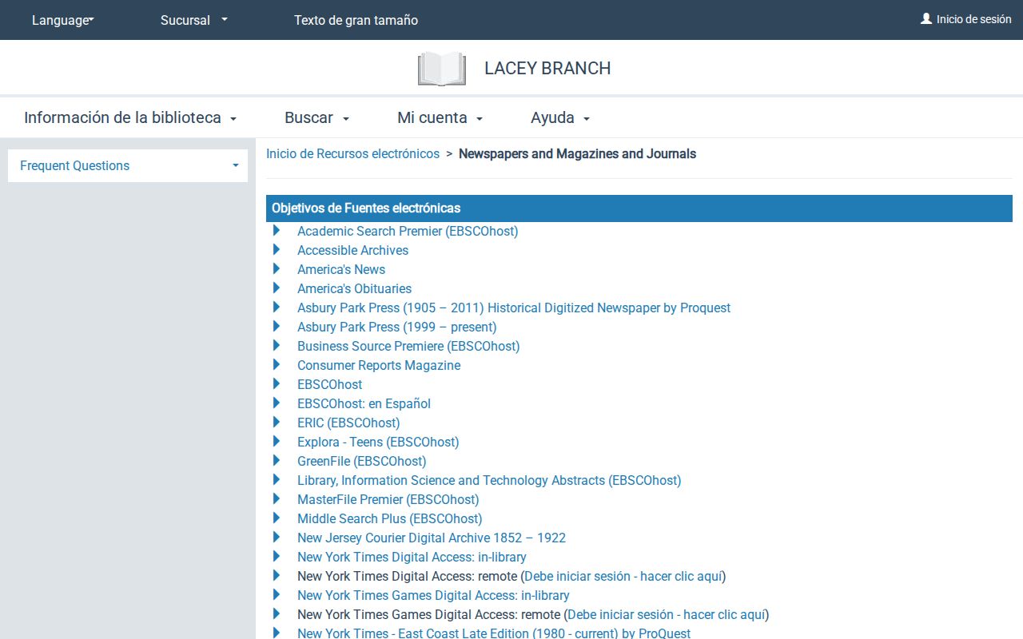Open the Buscar menu
This screenshot has width=1023, height=639.
pyautogui.click(x=317, y=117)
